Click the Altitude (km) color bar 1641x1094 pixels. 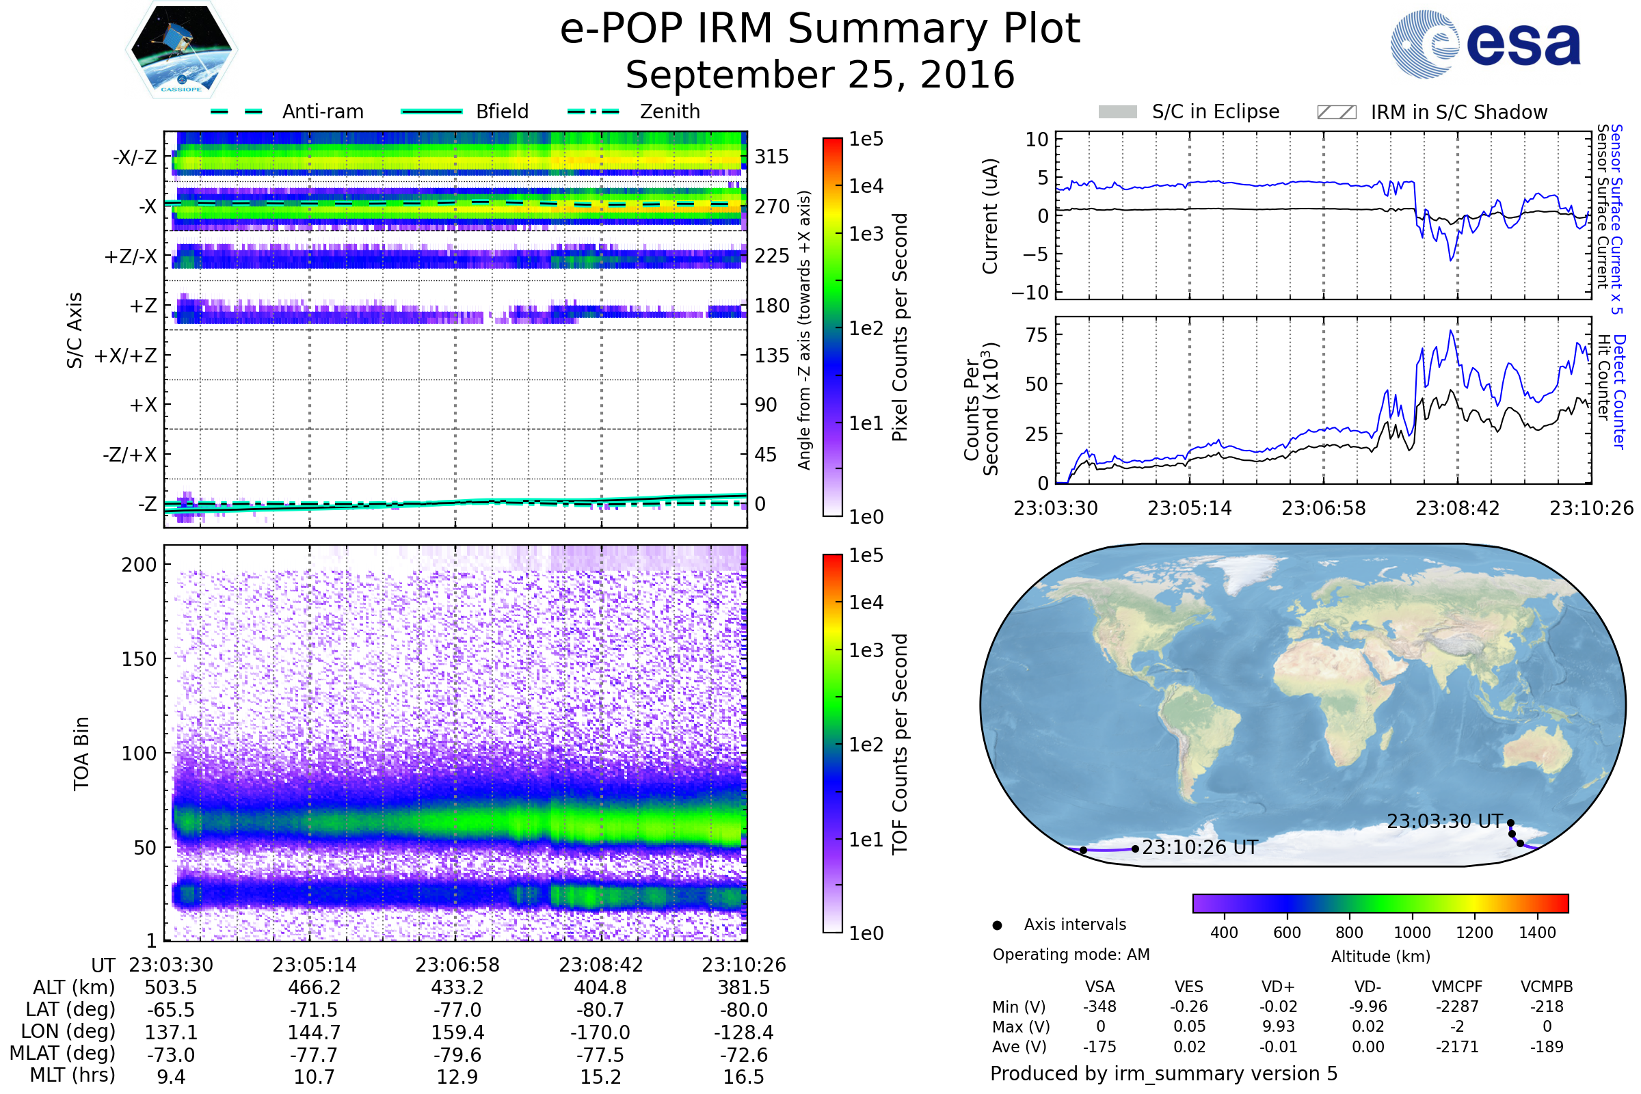1380,903
